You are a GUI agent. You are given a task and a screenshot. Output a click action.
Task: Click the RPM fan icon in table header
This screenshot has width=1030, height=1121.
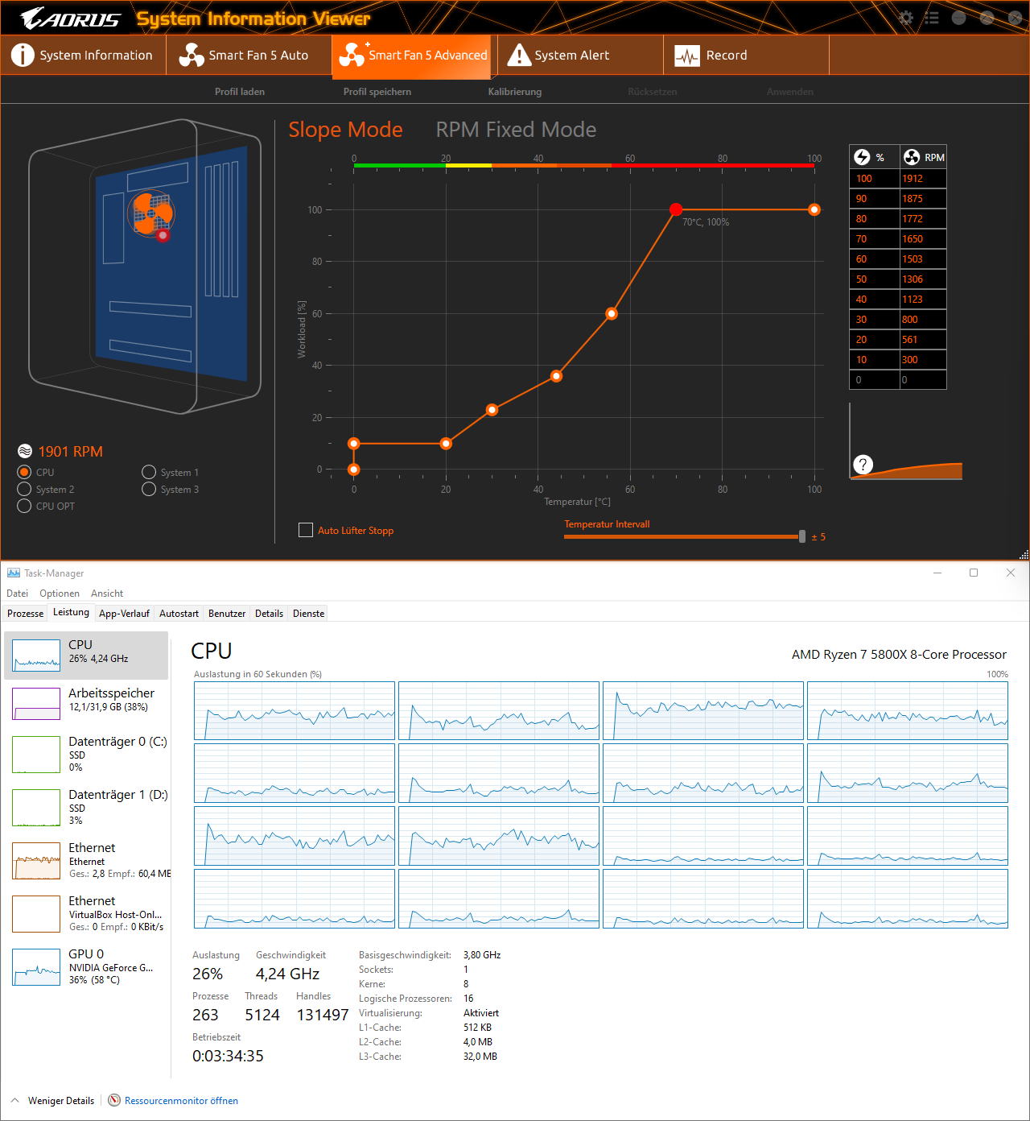coord(912,157)
